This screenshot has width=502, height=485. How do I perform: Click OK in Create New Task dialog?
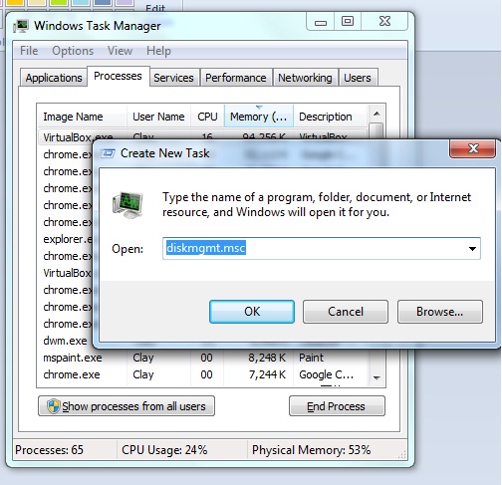[x=252, y=312]
